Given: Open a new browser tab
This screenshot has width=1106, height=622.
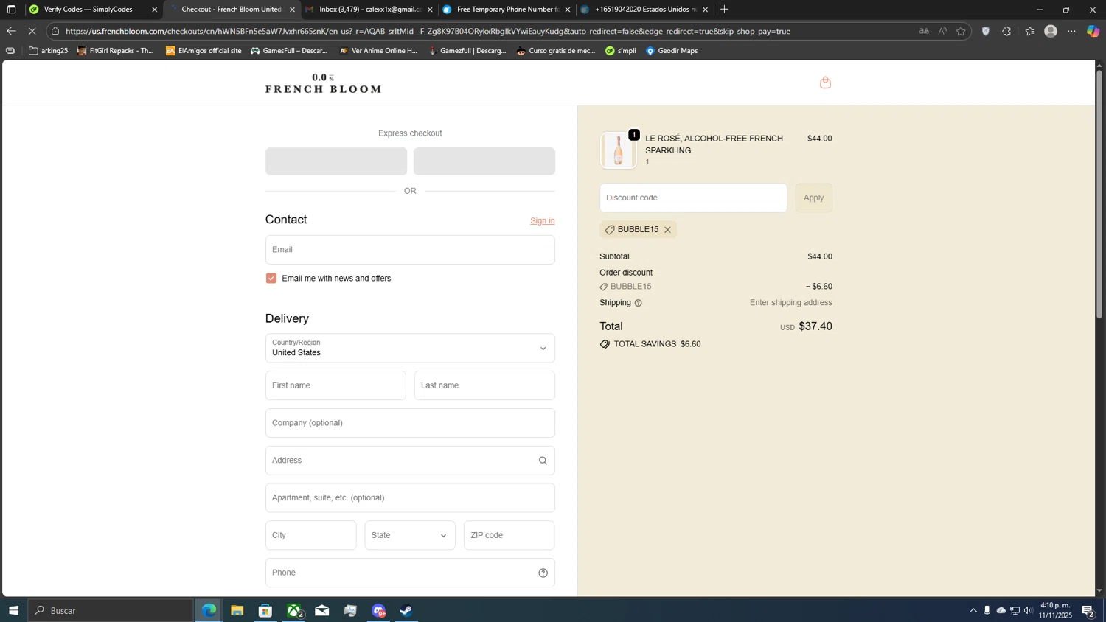Looking at the screenshot, I should coord(724,10).
